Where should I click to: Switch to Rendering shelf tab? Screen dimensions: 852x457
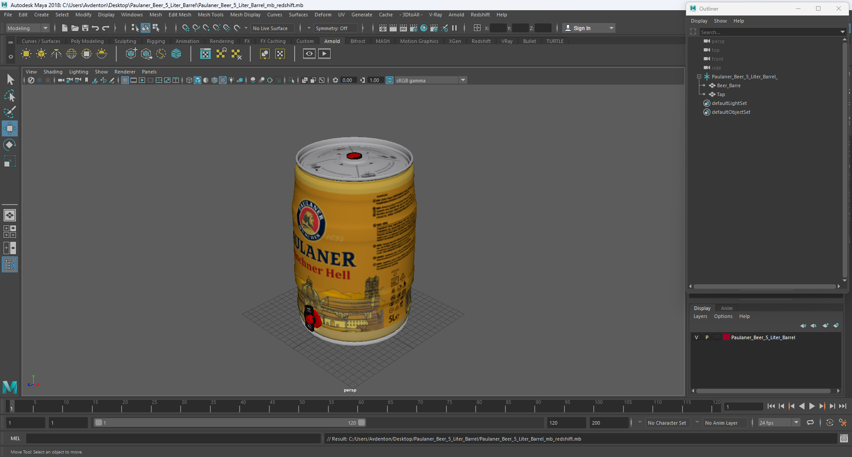(221, 41)
